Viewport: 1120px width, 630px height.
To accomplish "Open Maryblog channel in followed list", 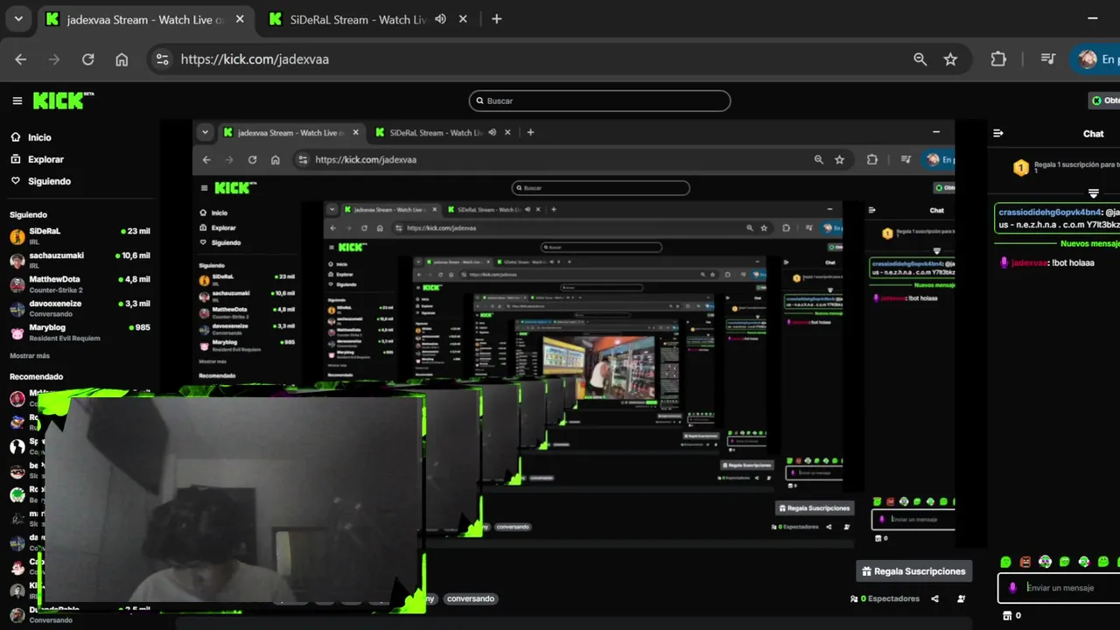I will (80, 332).
